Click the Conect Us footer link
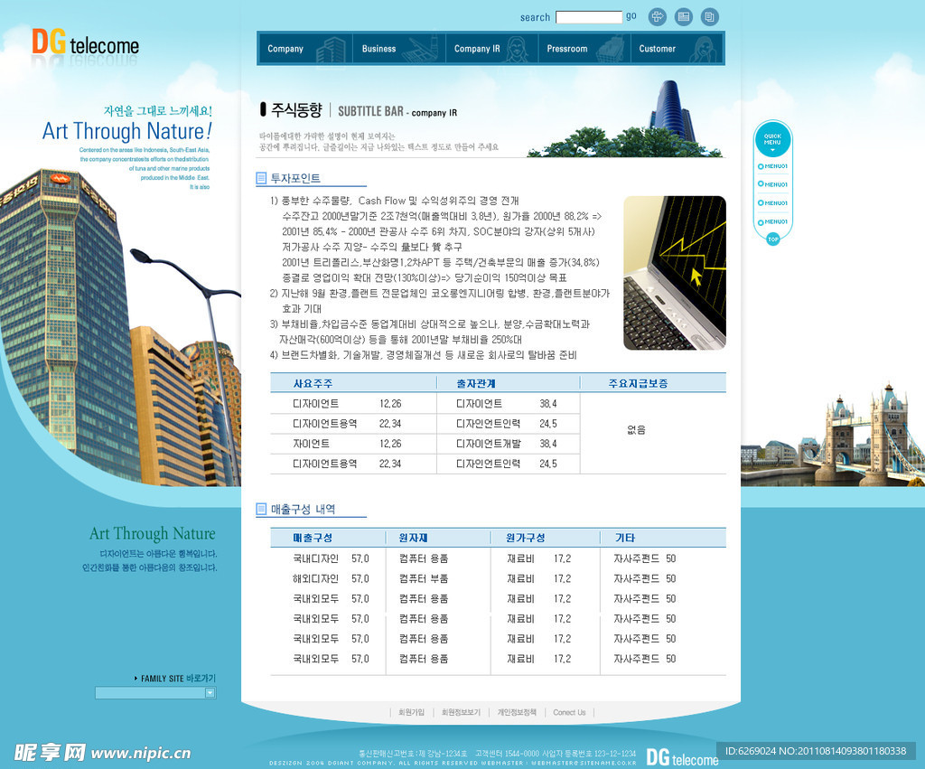Viewport: 925px width, 769px height. tap(569, 713)
